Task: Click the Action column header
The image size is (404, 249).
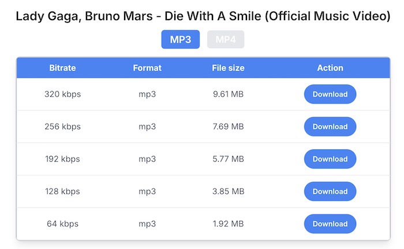Action: [x=330, y=68]
